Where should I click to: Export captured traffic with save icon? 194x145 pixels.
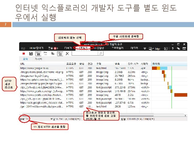(x=31, y=54)
